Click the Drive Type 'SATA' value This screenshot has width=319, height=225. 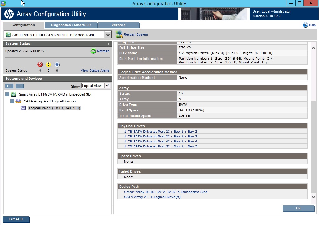tap(183, 105)
